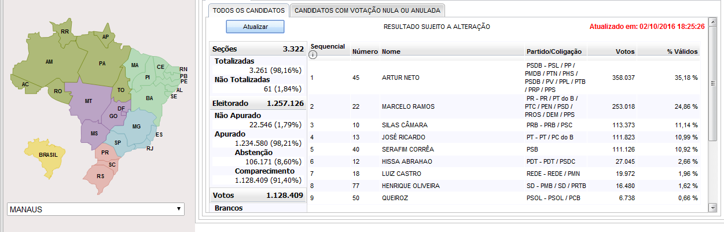This screenshot has height=232, width=724.
Task: Click the yellow BRASIL mini map
Action: (48, 155)
